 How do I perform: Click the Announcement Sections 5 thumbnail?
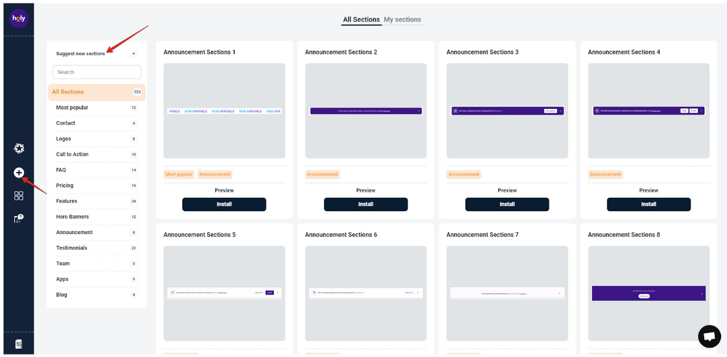pos(225,293)
